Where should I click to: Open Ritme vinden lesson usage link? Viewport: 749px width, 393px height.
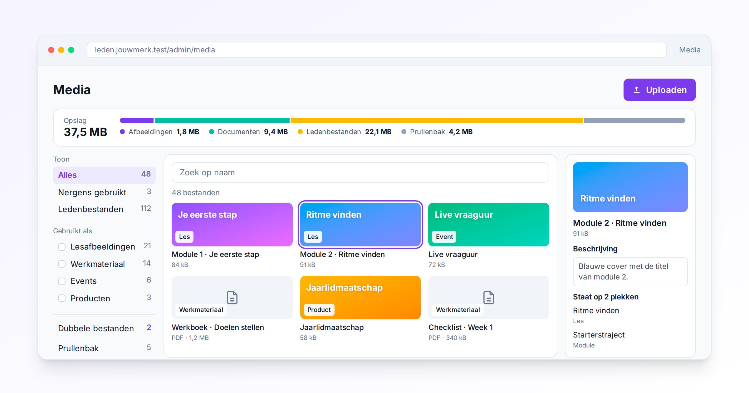point(596,310)
